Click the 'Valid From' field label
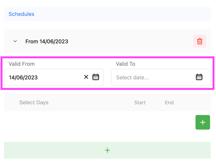 click(22, 64)
